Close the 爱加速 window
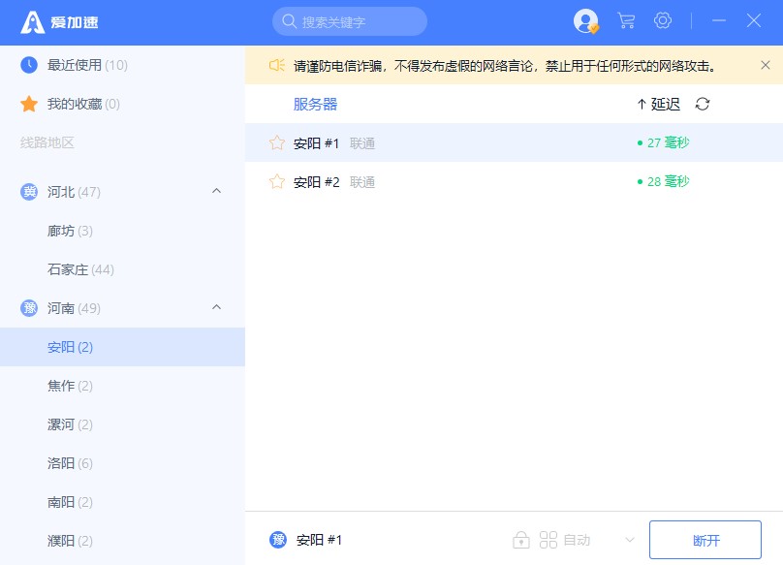783x565 pixels. [754, 20]
